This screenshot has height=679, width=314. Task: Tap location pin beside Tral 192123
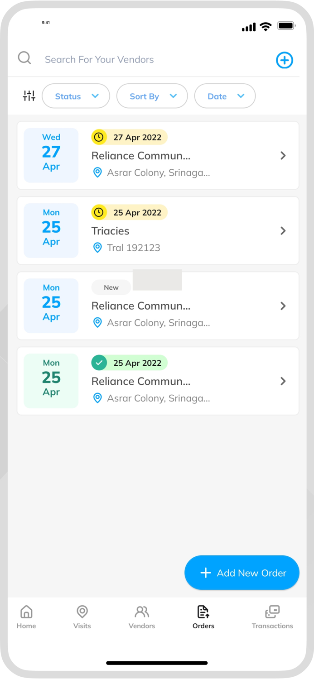point(97,248)
